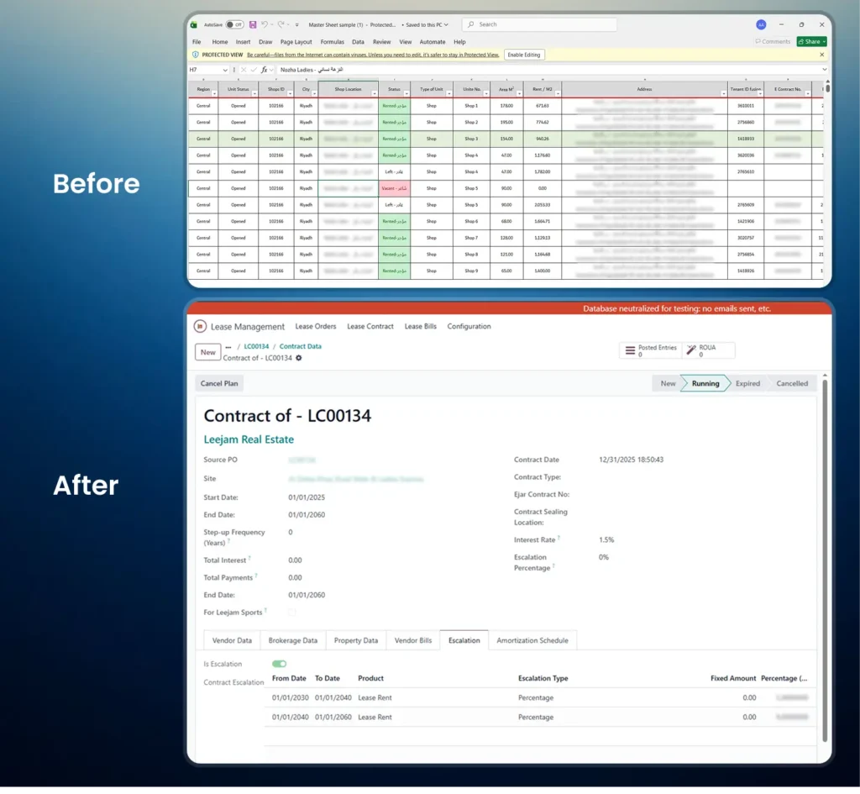The width and height of the screenshot is (860, 794).
Task: Open the Page Layout ribbon tab
Action: coord(296,42)
